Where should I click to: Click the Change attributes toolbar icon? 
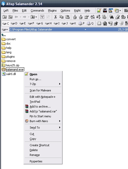[x=86, y=17]
